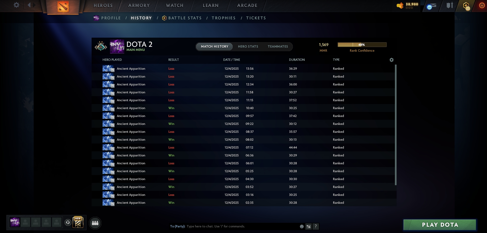The height and width of the screenshot is (233, 487).
Task: Open the armory shield and sword icon
Action: (x=450, y=5)
